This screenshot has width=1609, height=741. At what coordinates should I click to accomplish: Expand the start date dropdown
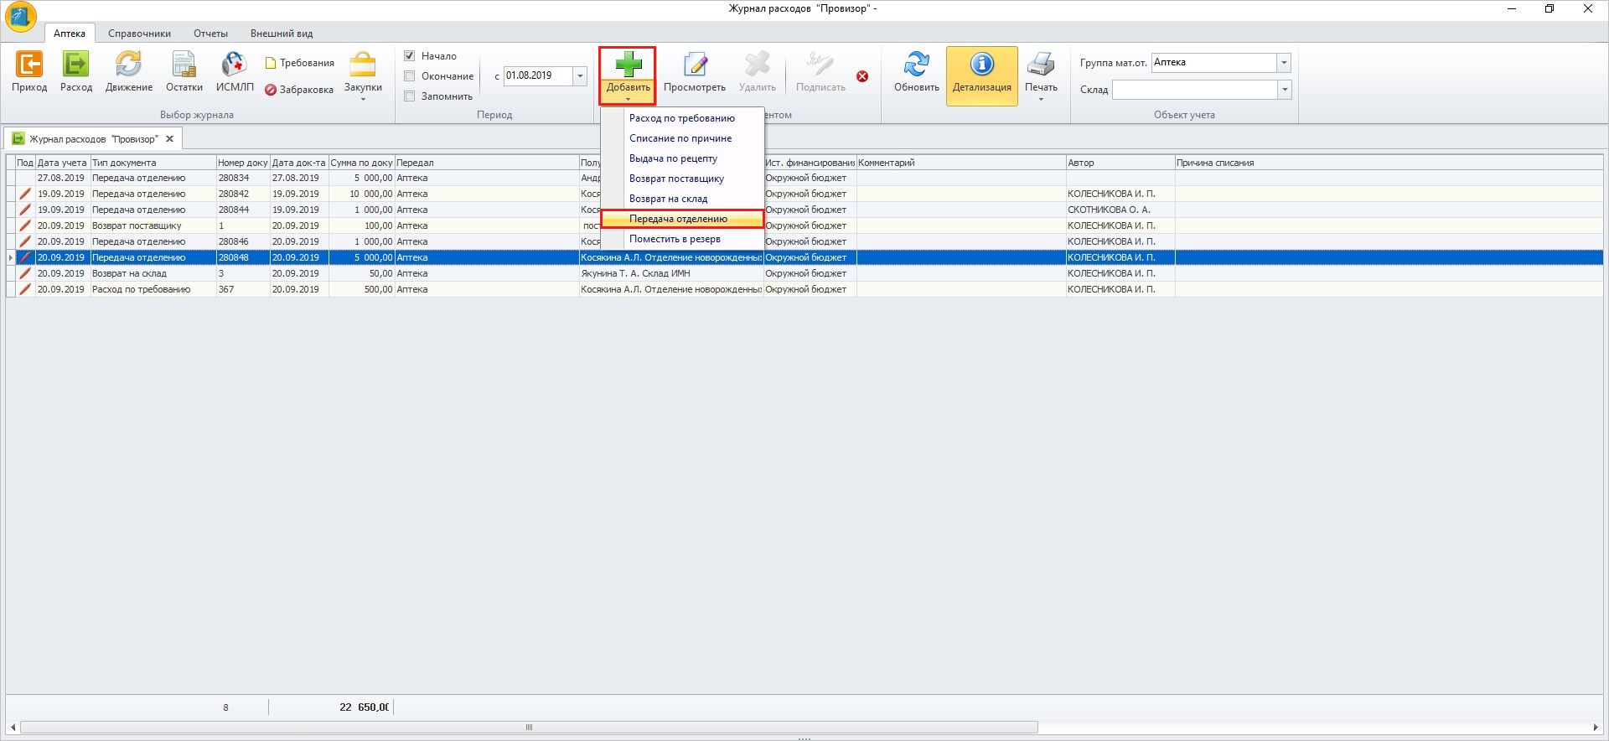pyautogui.click(x=580, y=76)
